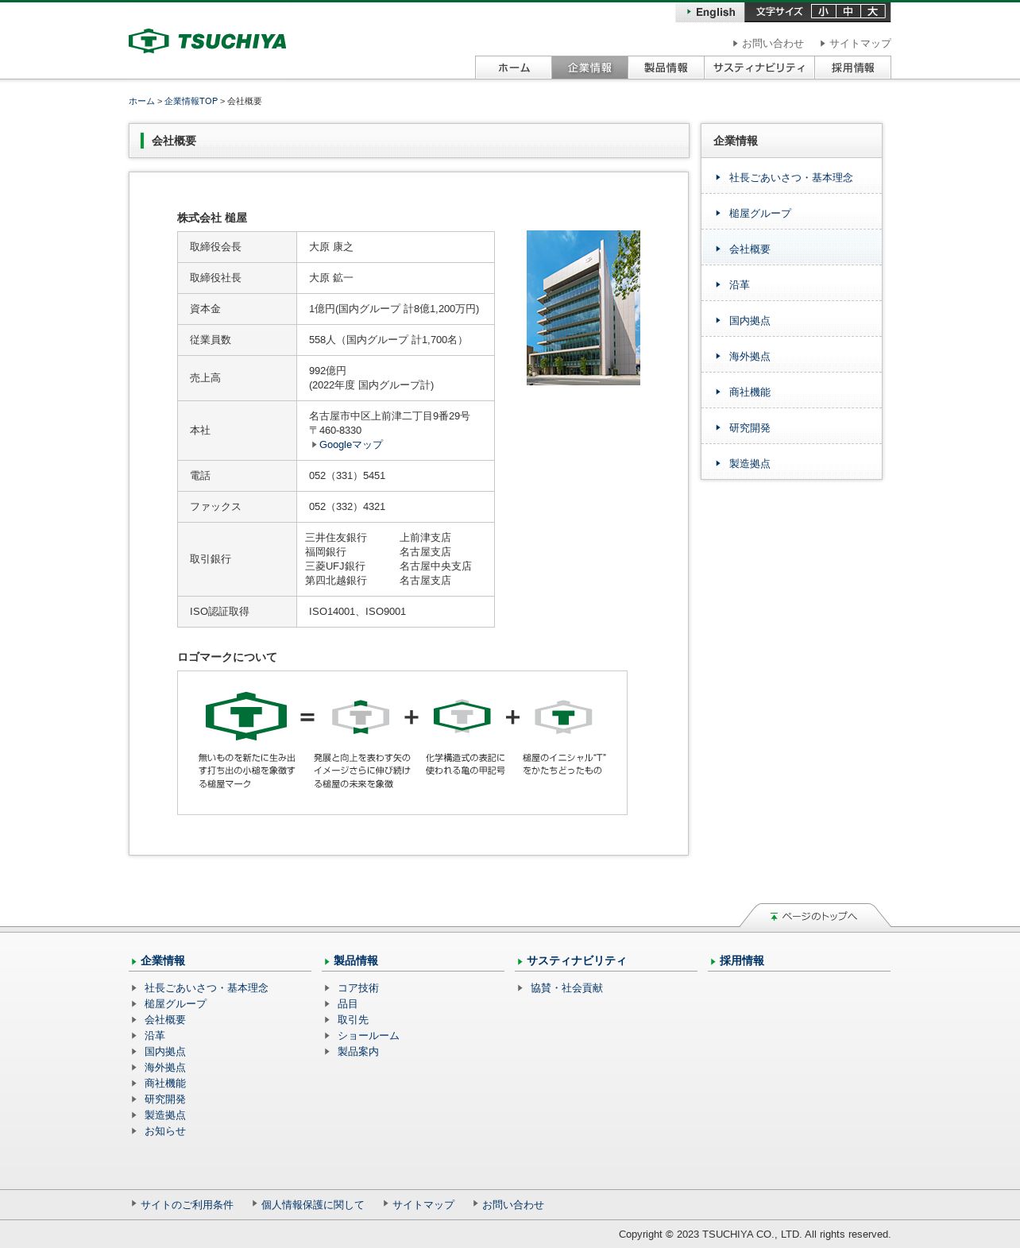Open サスティナビリティ footer heading
The image size is (1020, 1248).
pos(576,961)
